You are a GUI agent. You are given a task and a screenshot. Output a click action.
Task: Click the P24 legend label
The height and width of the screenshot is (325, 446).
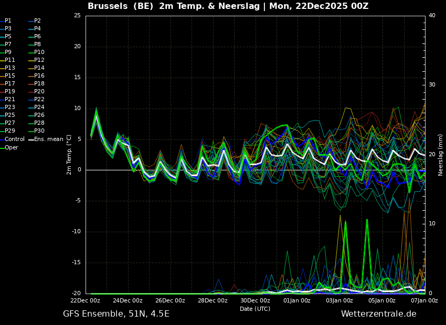click(39, 107)
